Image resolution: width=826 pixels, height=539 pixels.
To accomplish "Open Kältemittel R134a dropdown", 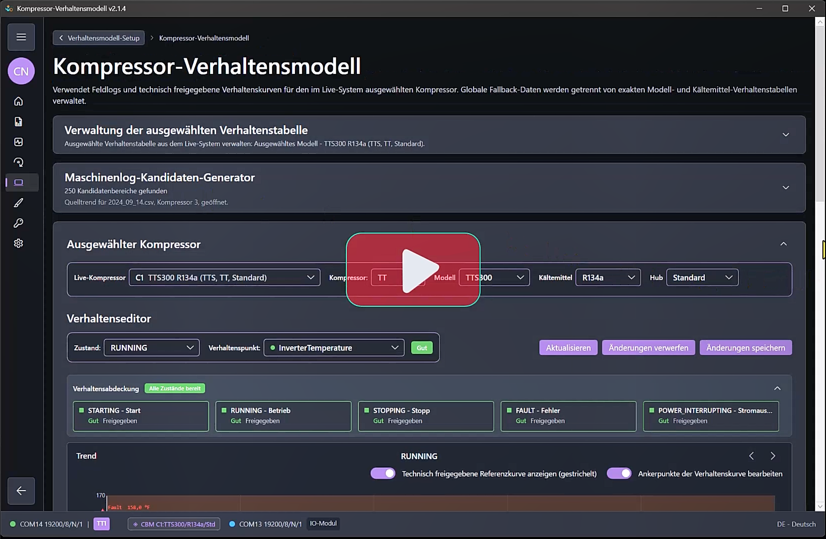I will pos(608,277).
